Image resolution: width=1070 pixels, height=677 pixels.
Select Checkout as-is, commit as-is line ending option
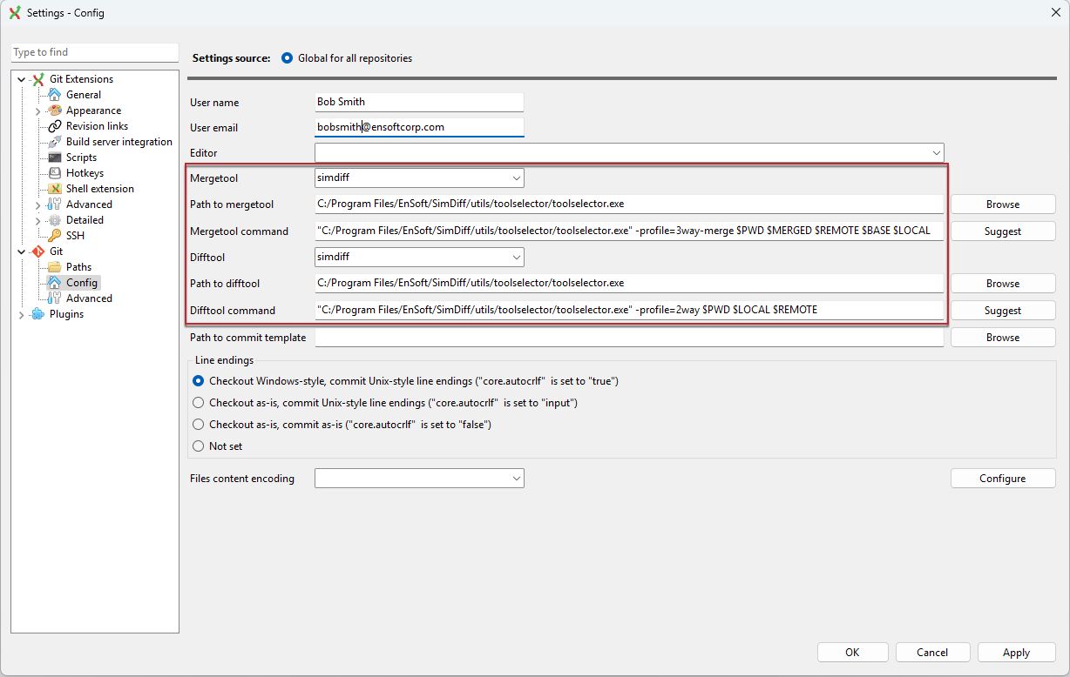point(198,424)
